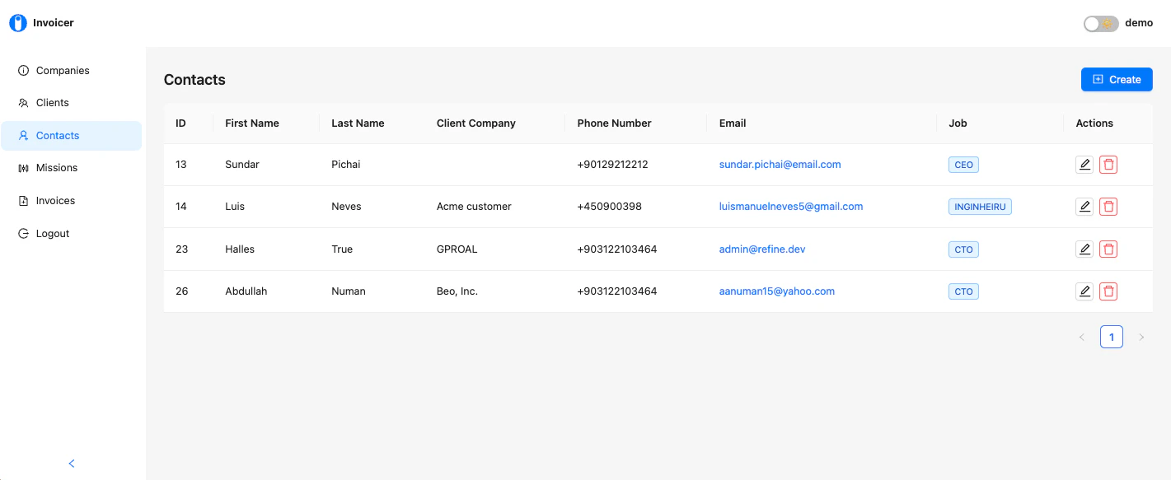This screenshot has width=1171, height=480.
Task: Delete the contact Abdullah Numan
Action: click(x=1108, y=291)
